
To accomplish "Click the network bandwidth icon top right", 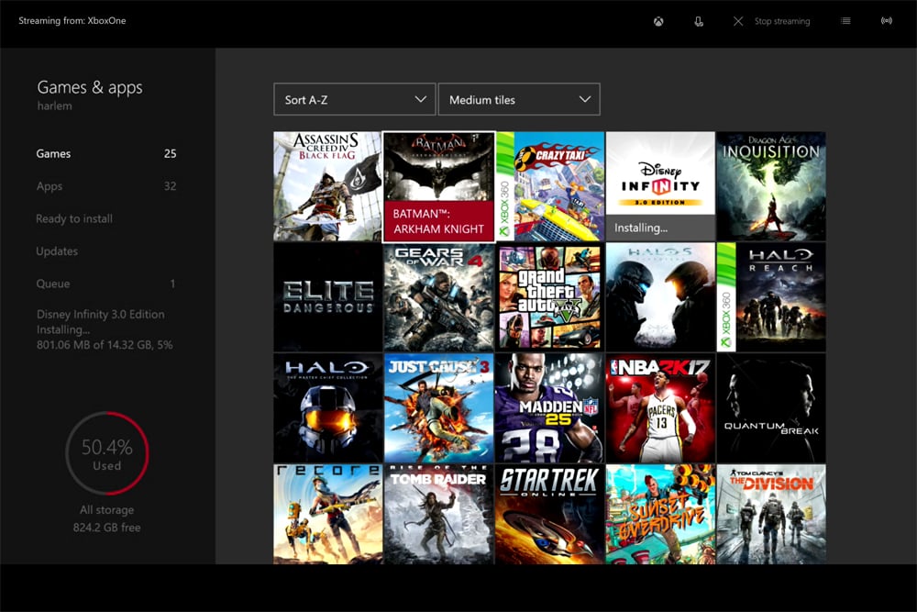I will tap(887, 21).
